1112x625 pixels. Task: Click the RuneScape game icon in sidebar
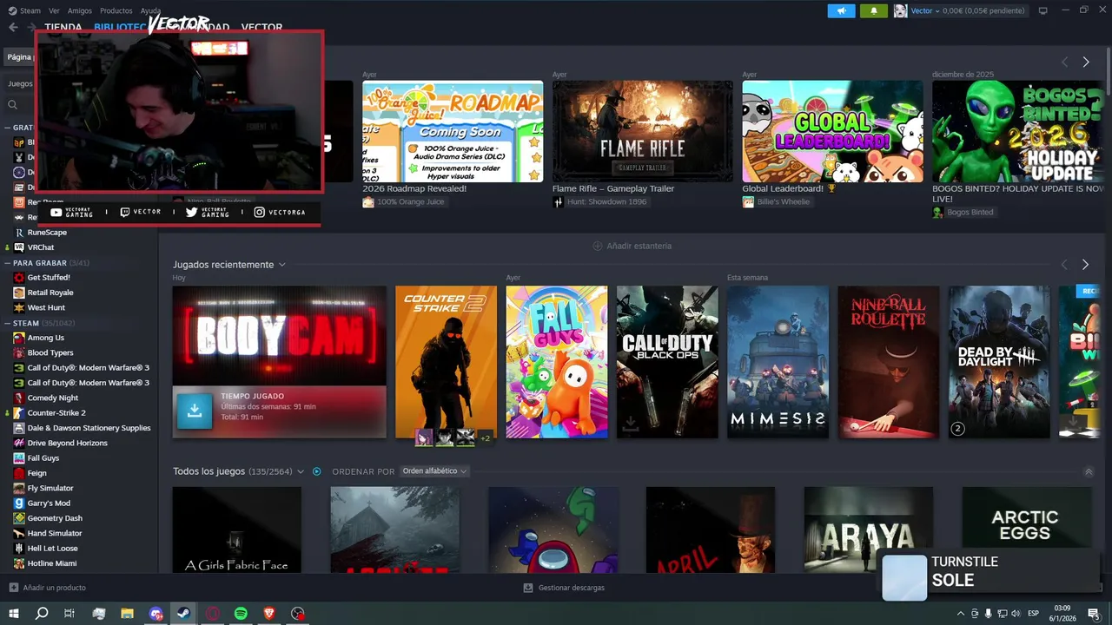point(19,233)
